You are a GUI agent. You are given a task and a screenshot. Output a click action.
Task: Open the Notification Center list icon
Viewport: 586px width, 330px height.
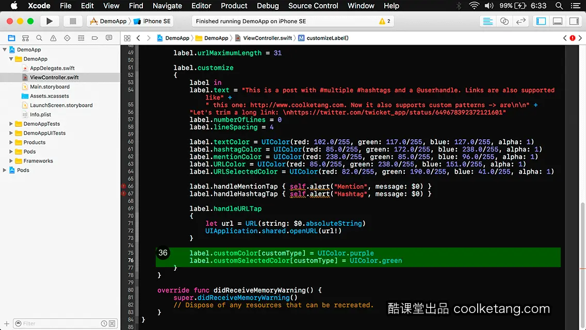(576, 6)
